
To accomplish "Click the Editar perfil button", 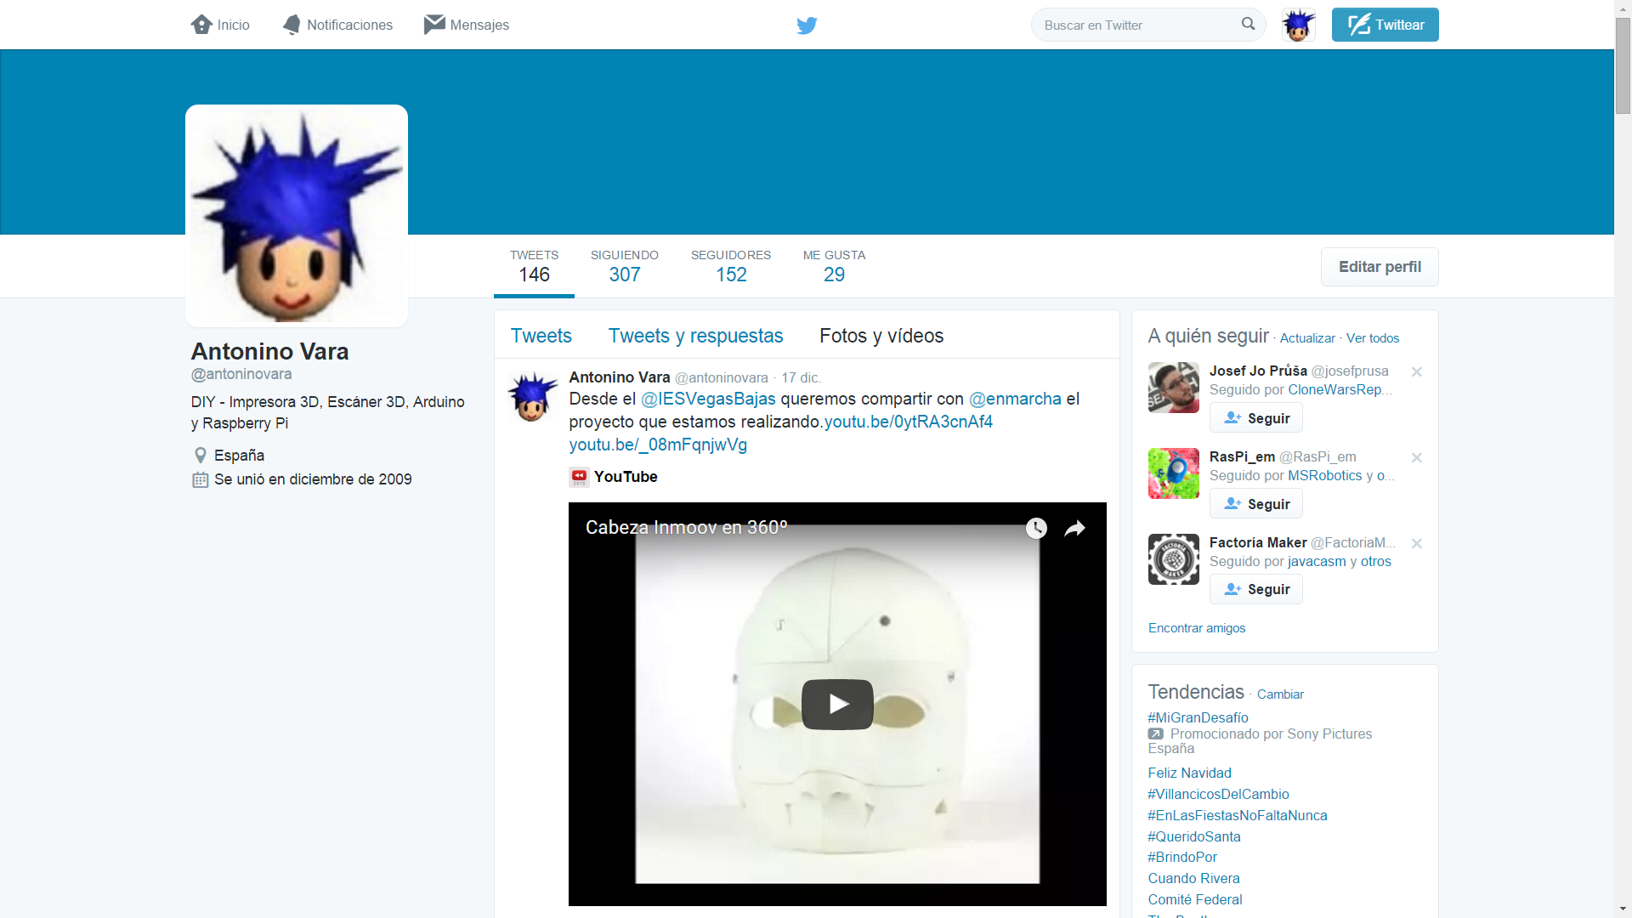I will (x=1379, y=267).
